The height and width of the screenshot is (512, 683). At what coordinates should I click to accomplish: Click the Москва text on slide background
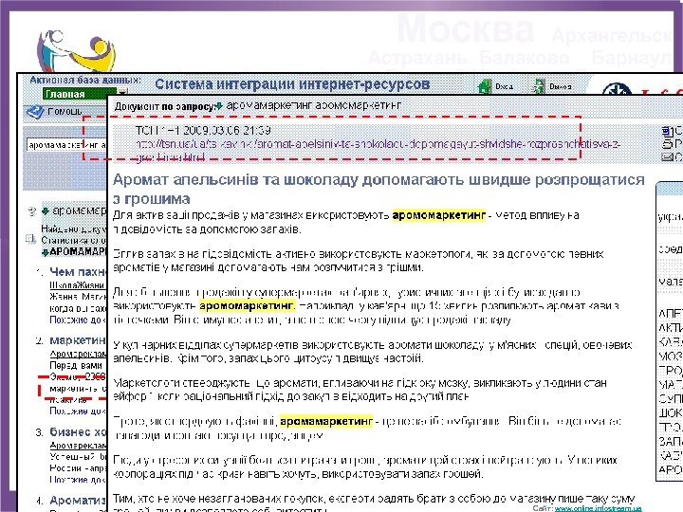(x=465, y=28)
